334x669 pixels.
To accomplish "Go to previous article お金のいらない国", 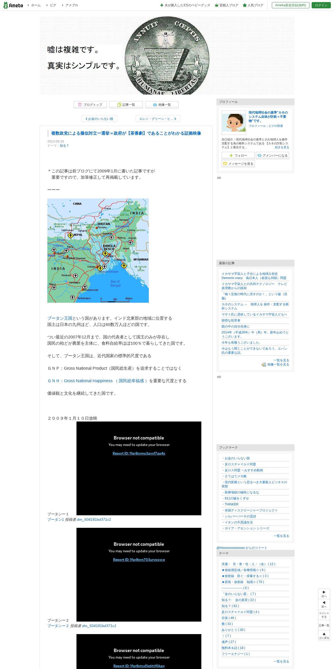I will point(99,119).
